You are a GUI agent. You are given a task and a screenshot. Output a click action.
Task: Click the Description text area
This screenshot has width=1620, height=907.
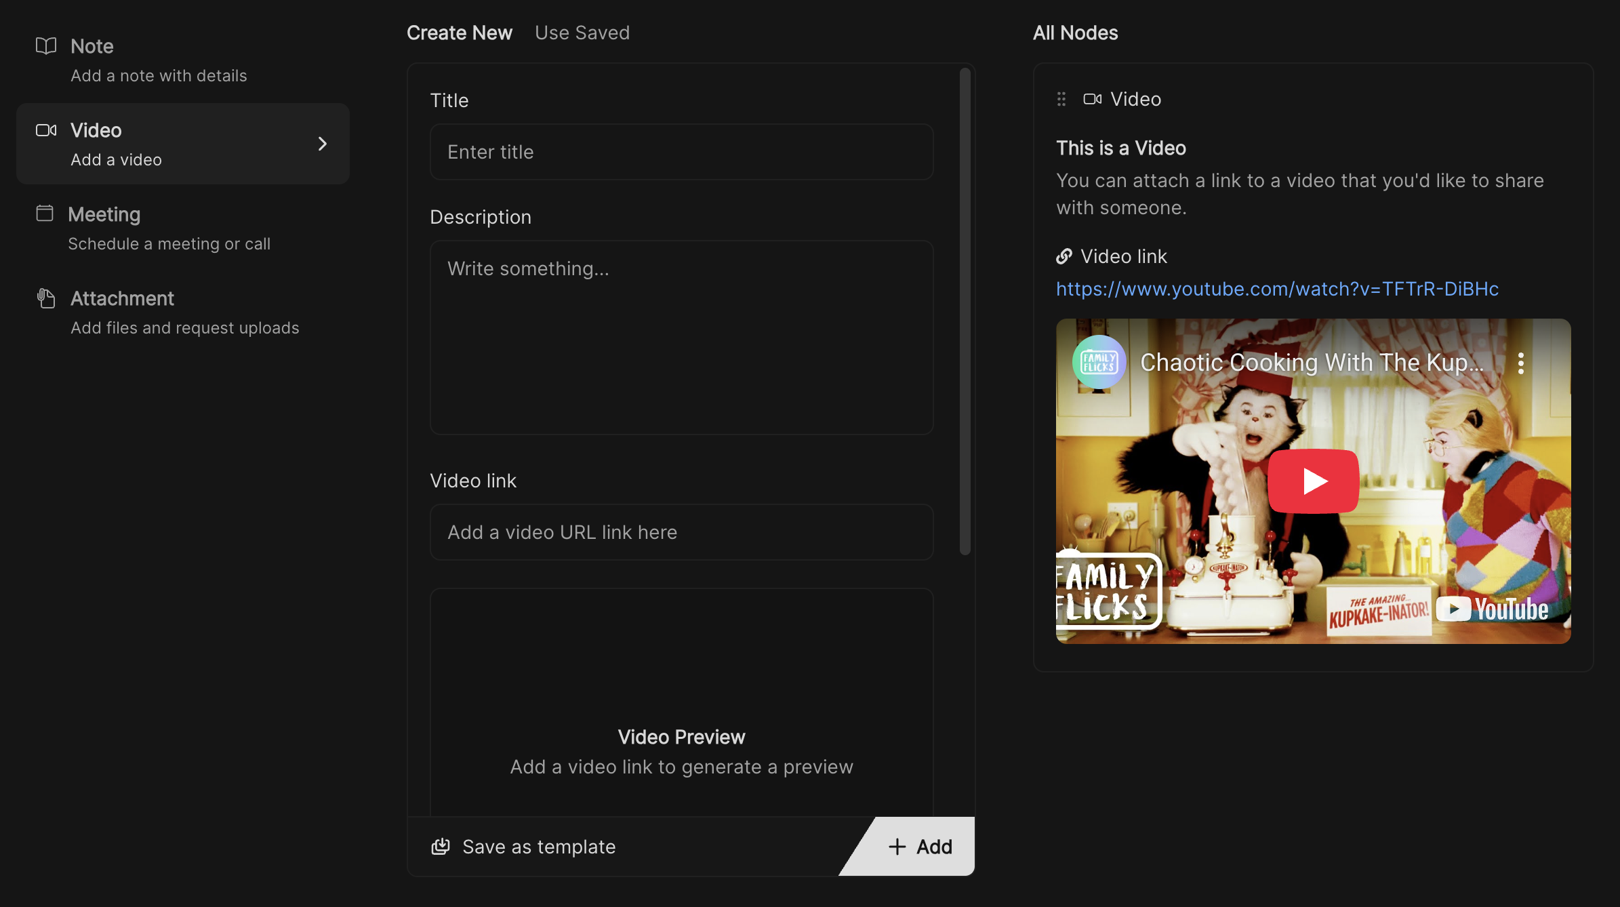click(681, 337)
